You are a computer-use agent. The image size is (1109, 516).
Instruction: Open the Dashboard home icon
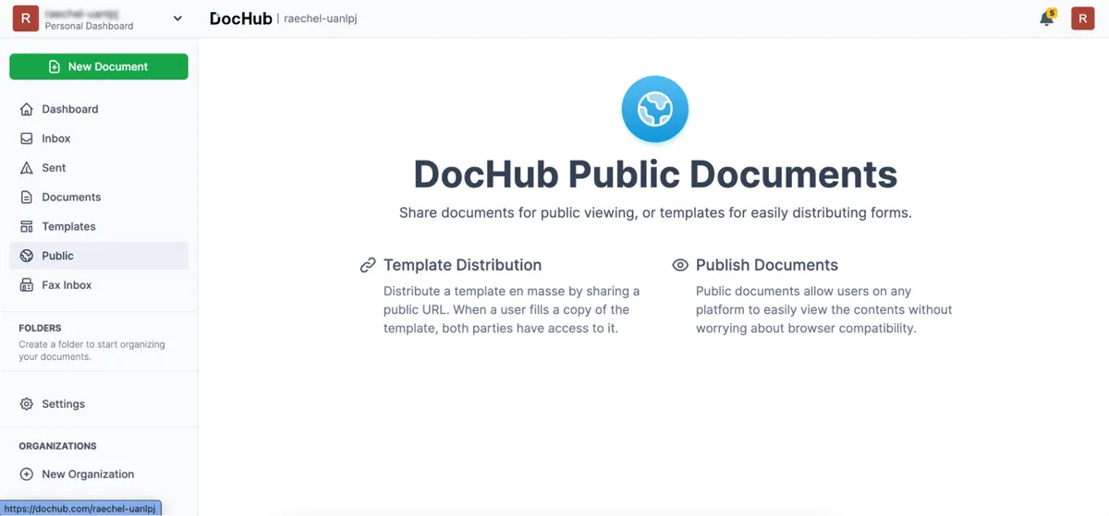tap(27, 109)
